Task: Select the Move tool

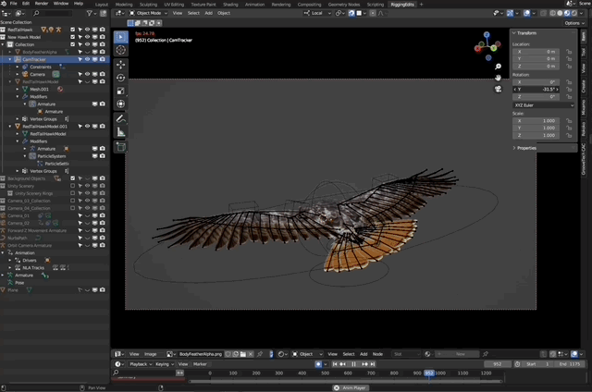Action: tap(120, 65)
